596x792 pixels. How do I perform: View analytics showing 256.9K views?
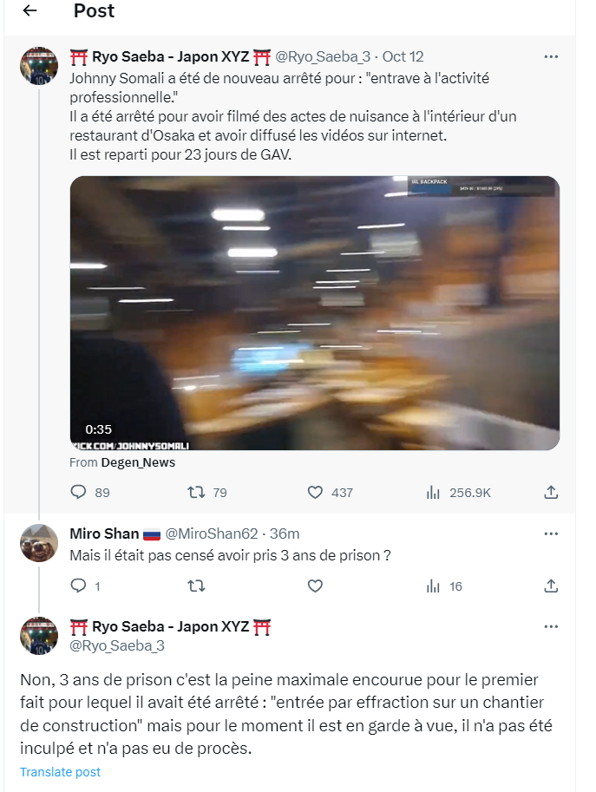(x=434, y=493)
